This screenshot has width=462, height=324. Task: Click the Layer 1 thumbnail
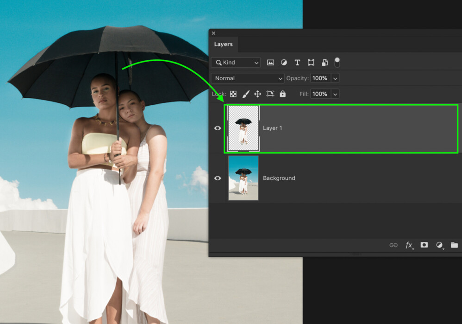(x=243, y=128)
